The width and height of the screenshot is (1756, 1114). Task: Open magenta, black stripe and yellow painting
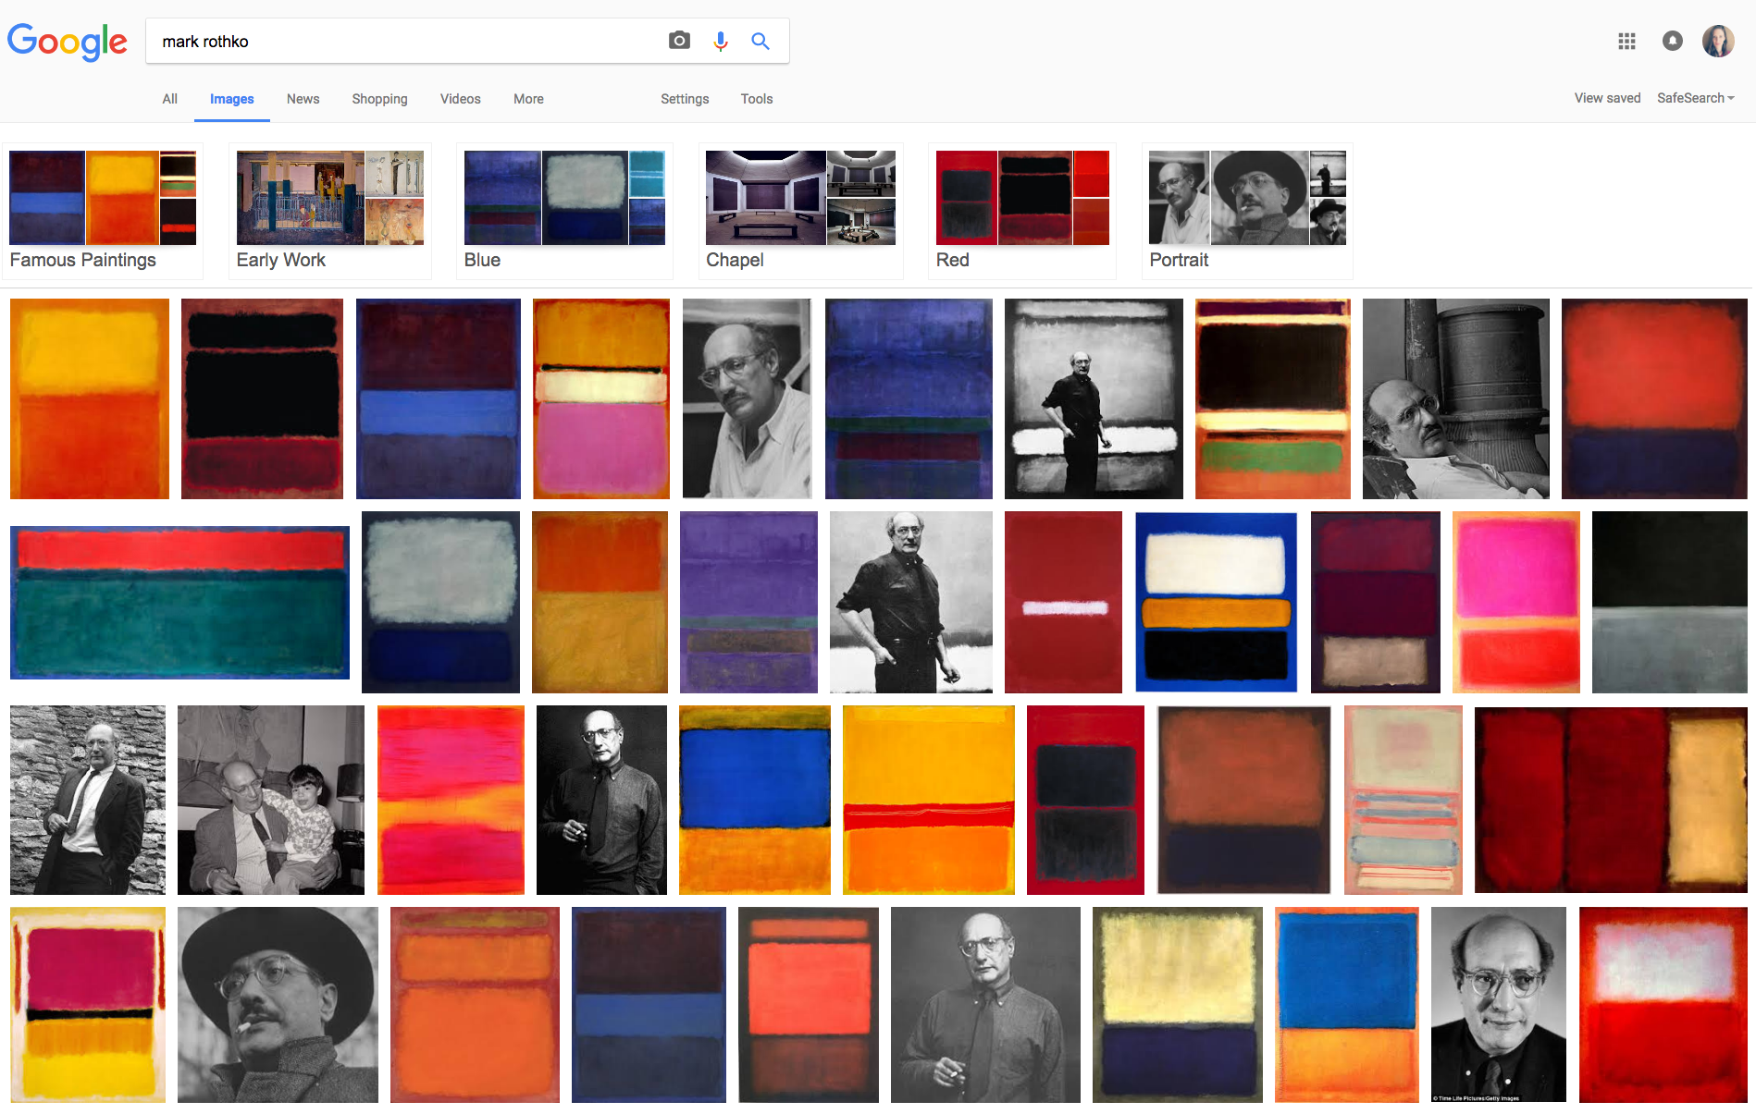click(x=88, y=1004)
